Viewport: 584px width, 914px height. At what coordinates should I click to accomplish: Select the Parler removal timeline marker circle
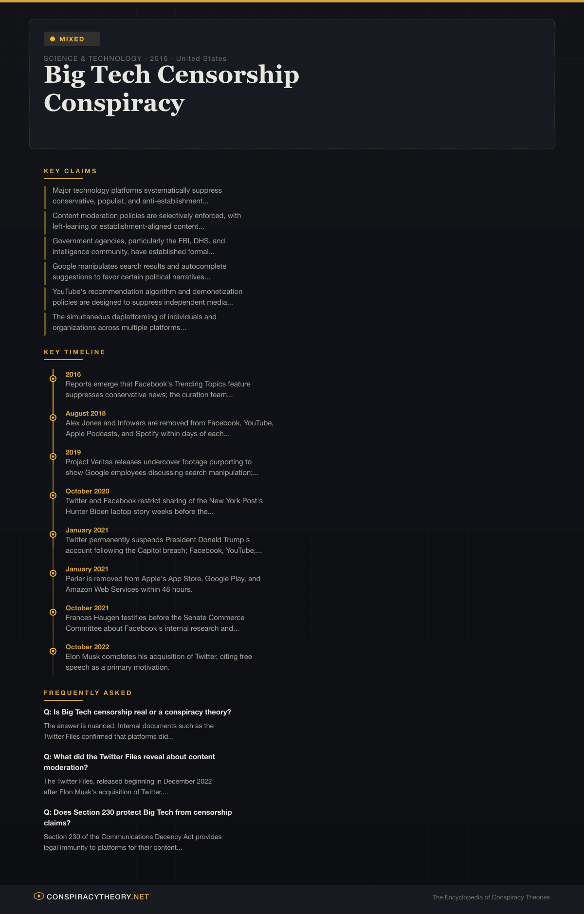tap(53, 573)
